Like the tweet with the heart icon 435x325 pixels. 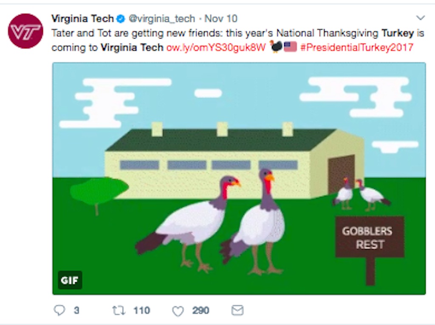178,311
